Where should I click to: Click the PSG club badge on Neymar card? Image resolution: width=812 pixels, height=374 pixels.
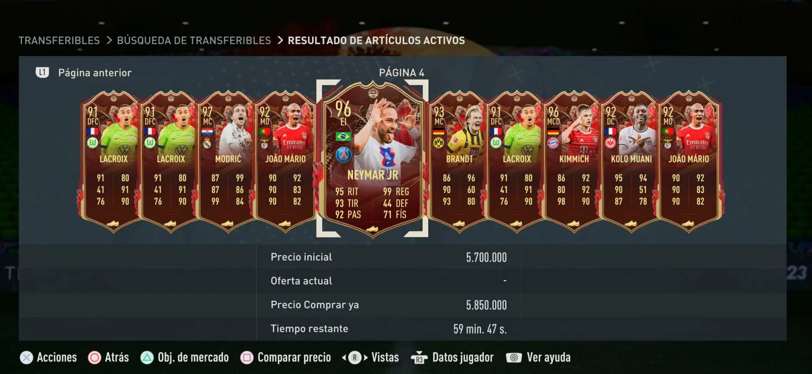343,155
